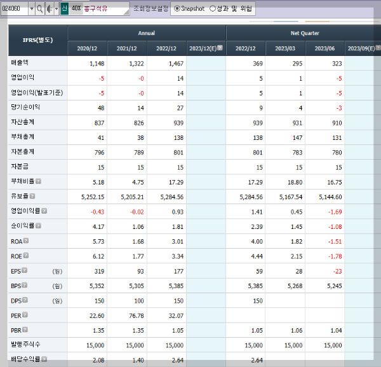The height and width of the screenshot is (367, 381).
Task: Open the stock code dropdown arrow
Action: pos(32,9)
